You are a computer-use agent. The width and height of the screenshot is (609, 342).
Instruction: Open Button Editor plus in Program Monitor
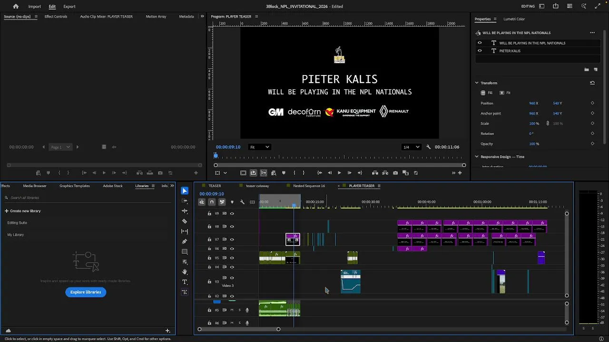click(x=460, y=173)
